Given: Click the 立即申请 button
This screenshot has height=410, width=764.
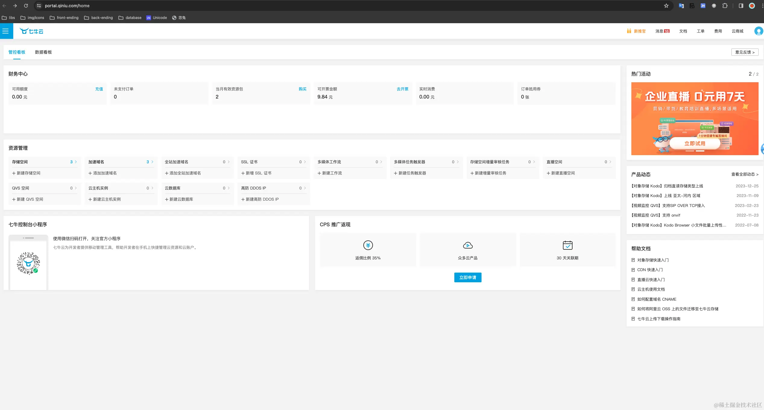Looking at the screenshot, I should click(x=468, y=277).
